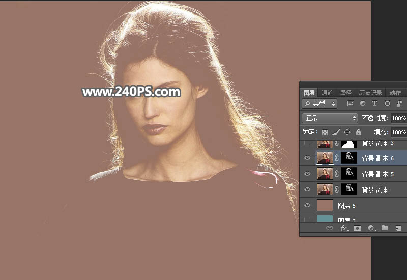This screenshot has height=280, width=407.
Task: Switch to the 动作 tab
Action: [x=395, y=93]
